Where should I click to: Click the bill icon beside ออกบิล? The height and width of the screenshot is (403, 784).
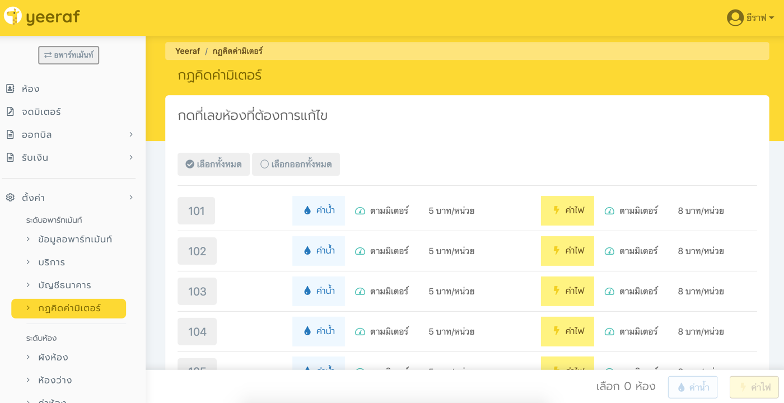(10, 134)
